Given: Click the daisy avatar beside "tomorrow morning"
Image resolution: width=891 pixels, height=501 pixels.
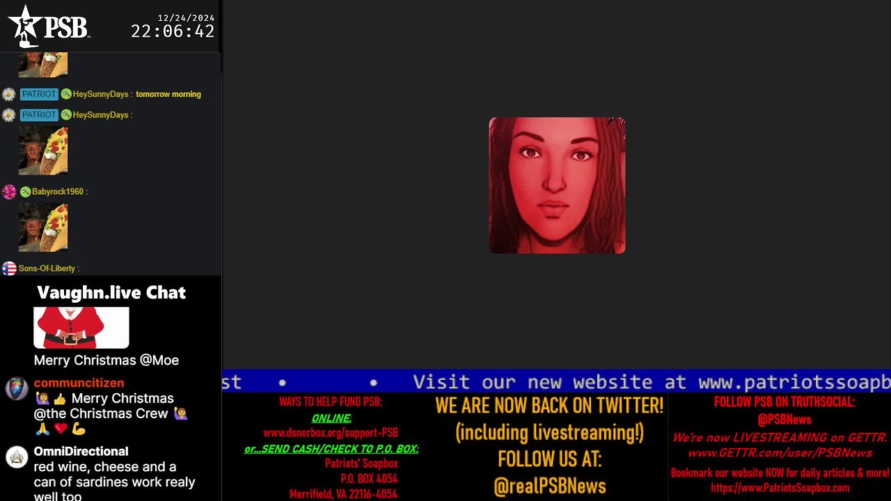Looking at the screenshot, I should [9, 94].
